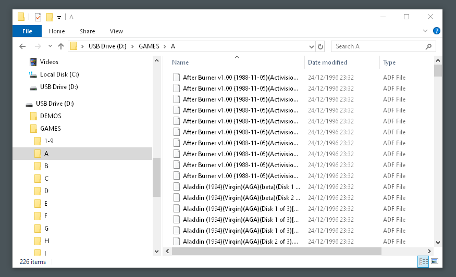Switch to the View ribbon tab
Screen dimensions: 456x277
pos(116,31)
